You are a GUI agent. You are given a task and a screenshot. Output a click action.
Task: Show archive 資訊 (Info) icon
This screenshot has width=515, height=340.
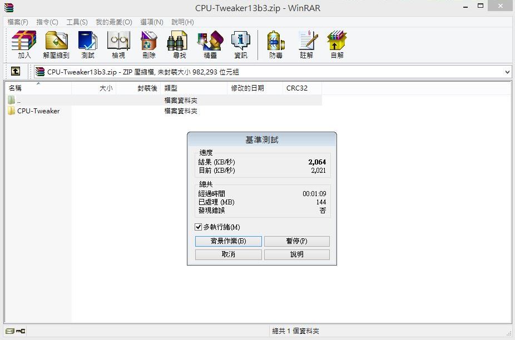(241, 44)
